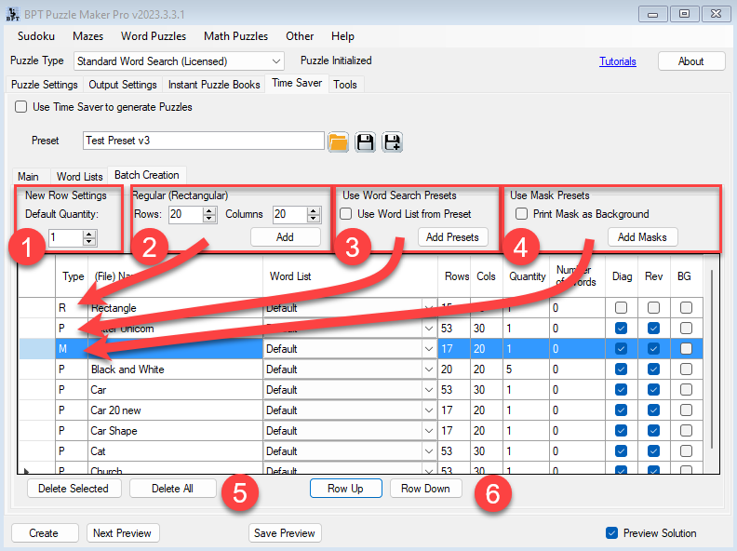Click the save preset floppy icon
737x551 pixels.
365,141
